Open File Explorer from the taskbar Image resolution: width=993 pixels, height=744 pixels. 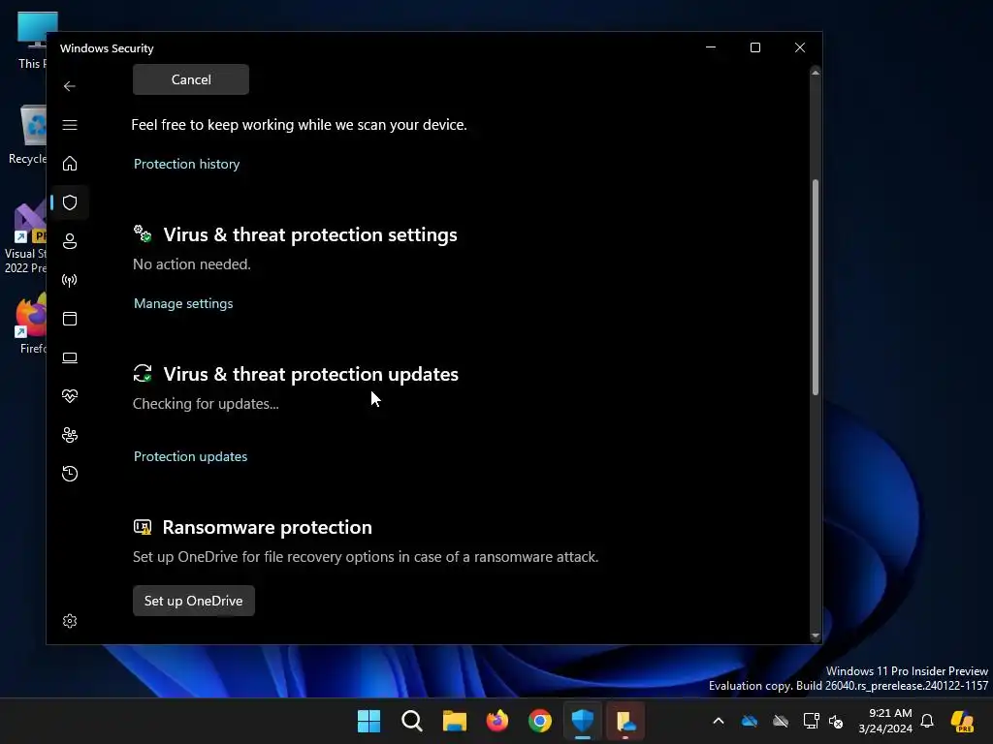pyautogui.click(x=454, y=721)
